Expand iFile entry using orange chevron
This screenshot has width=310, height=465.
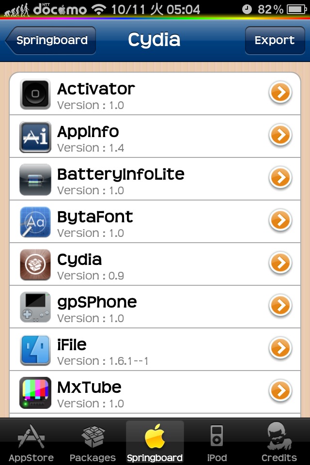tap(280, 348)
